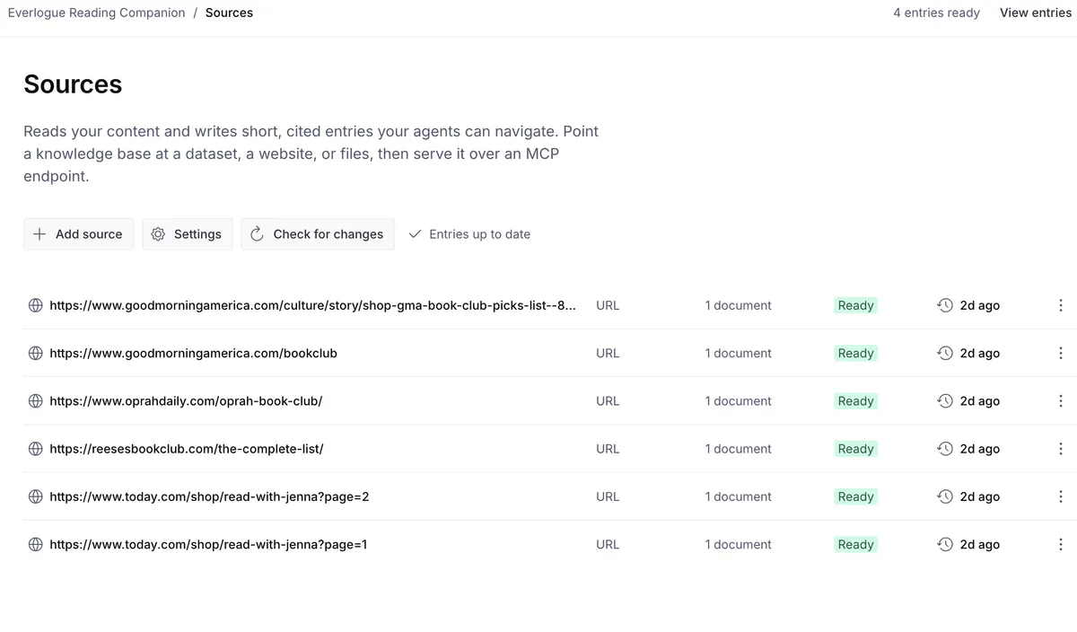The image size is (1077, 632).
Task: Click history clock icon in goodmorningamerica.com/bookclub row
Action: 945,353
